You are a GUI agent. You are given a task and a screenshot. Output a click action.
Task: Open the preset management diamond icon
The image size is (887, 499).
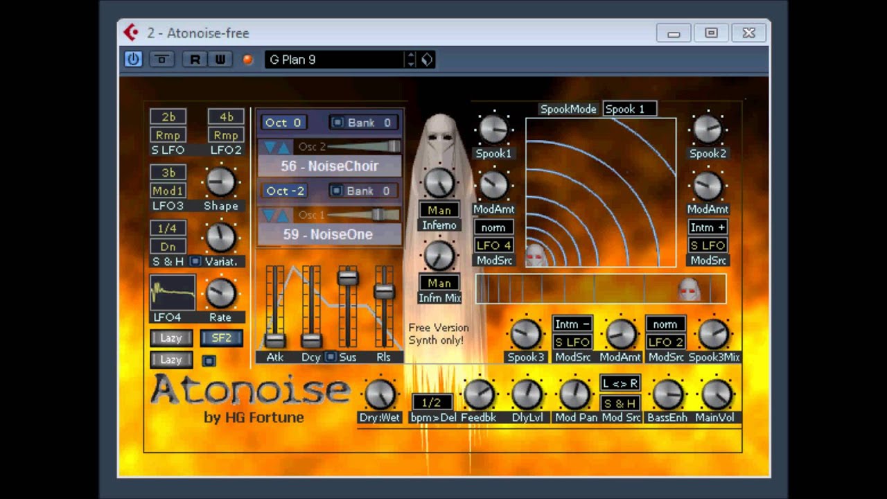(x=427, y=60)
